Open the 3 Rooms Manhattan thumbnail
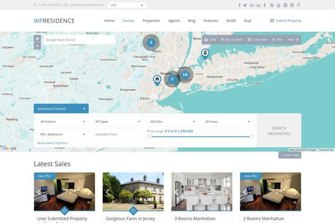The height and width of the screenshot is (223, 335). (x=202, y=192)
